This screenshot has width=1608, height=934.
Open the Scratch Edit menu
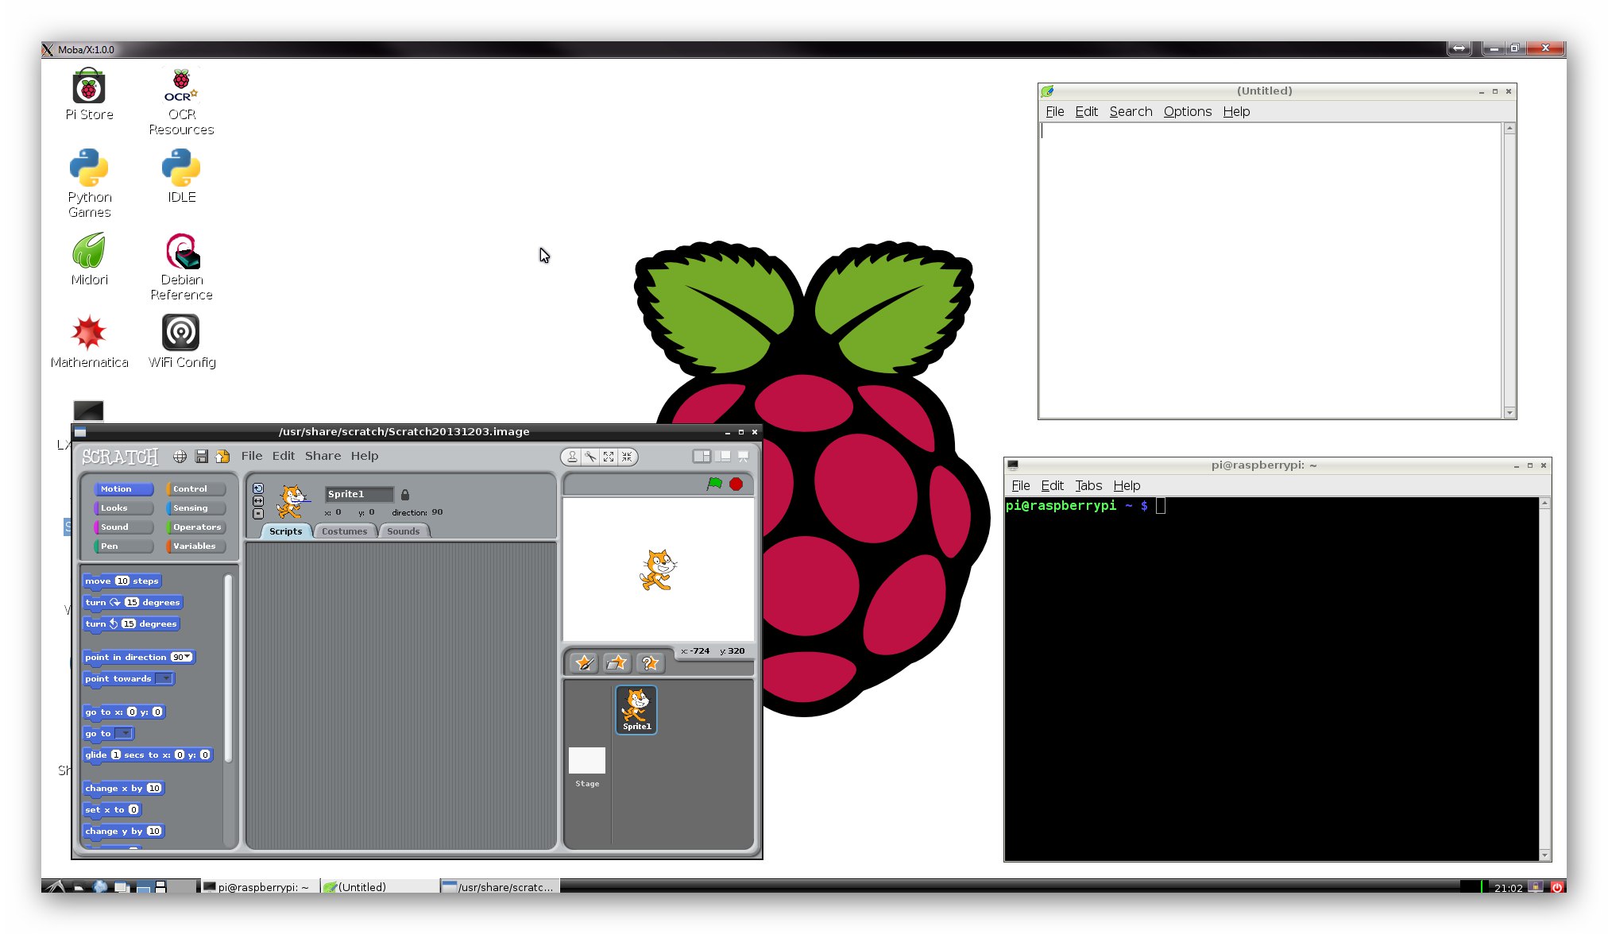coord(284,456)
